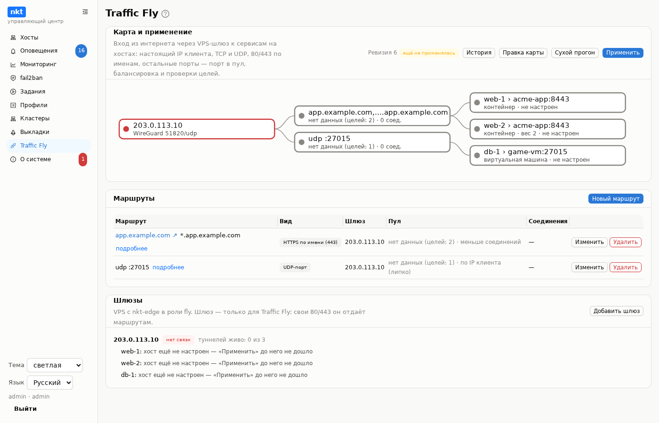Click the fail2ban shield icon
659x423 pixels.
coord(13,78)
